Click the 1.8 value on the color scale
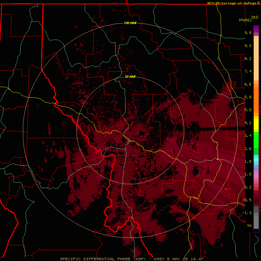Image resolution: width=261 pixels, height=261 pixels. [248, 162]
